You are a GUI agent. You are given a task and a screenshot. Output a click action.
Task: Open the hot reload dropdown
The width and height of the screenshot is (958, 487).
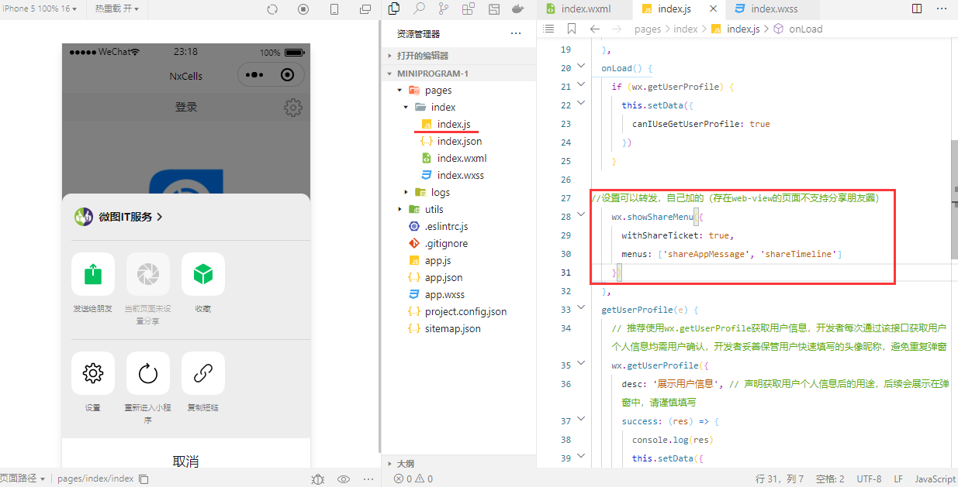117,9
